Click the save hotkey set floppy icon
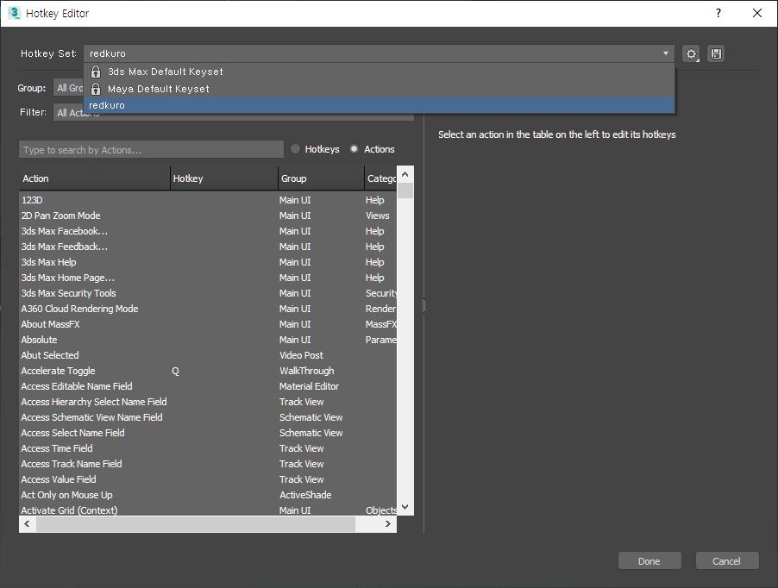This screenshot has width=778, height=588. (716, 53)
